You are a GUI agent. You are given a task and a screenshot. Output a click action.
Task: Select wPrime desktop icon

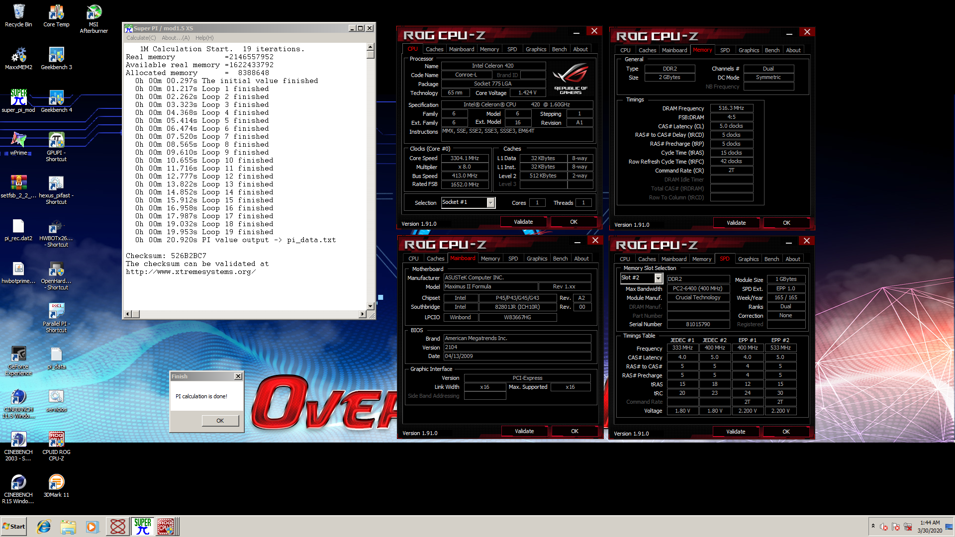[x=18, y=144]
